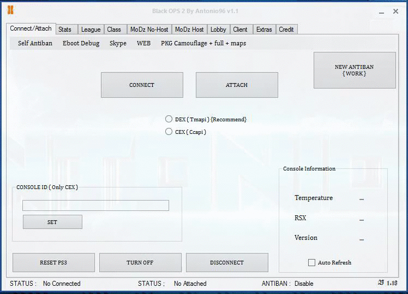The image size is (408, 294).
Task: Open PKG Camouflage + full + maps menu
Action: point(203,43)
